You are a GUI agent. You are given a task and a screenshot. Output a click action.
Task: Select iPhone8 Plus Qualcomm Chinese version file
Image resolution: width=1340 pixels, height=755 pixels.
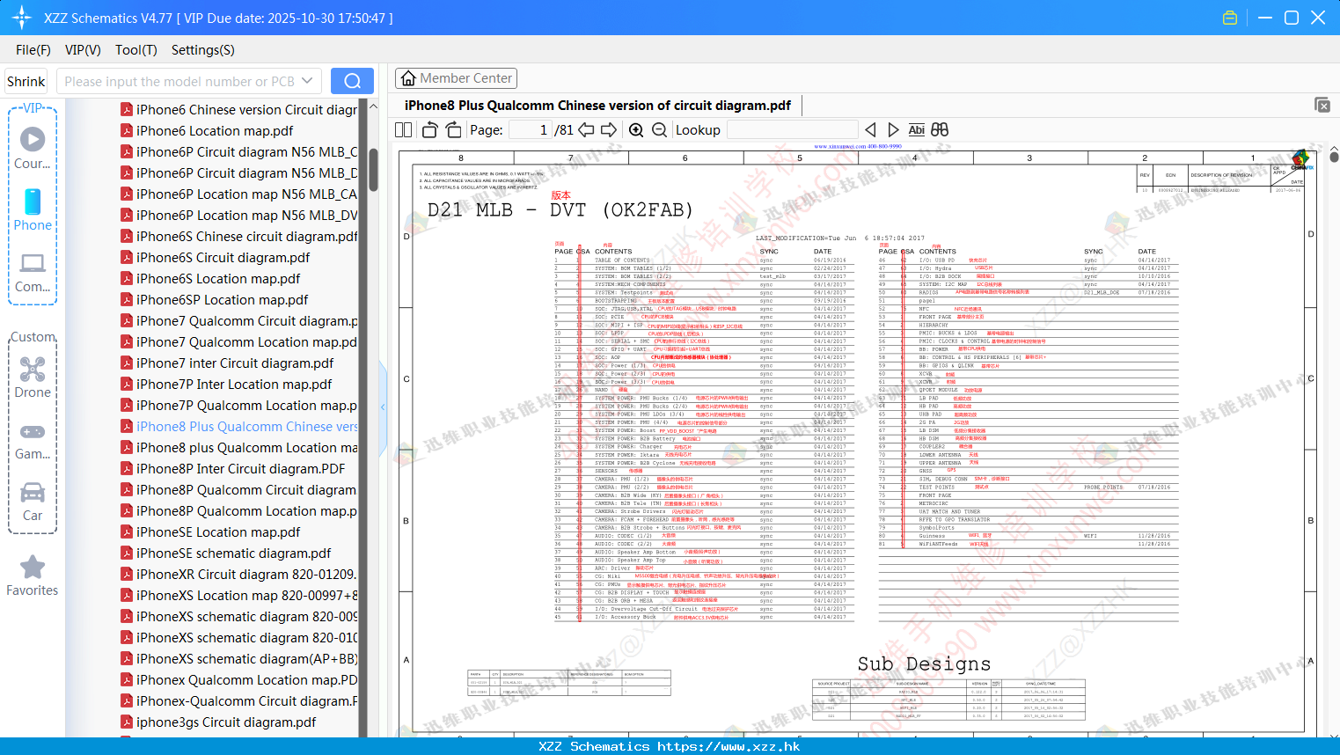[246, 427]
